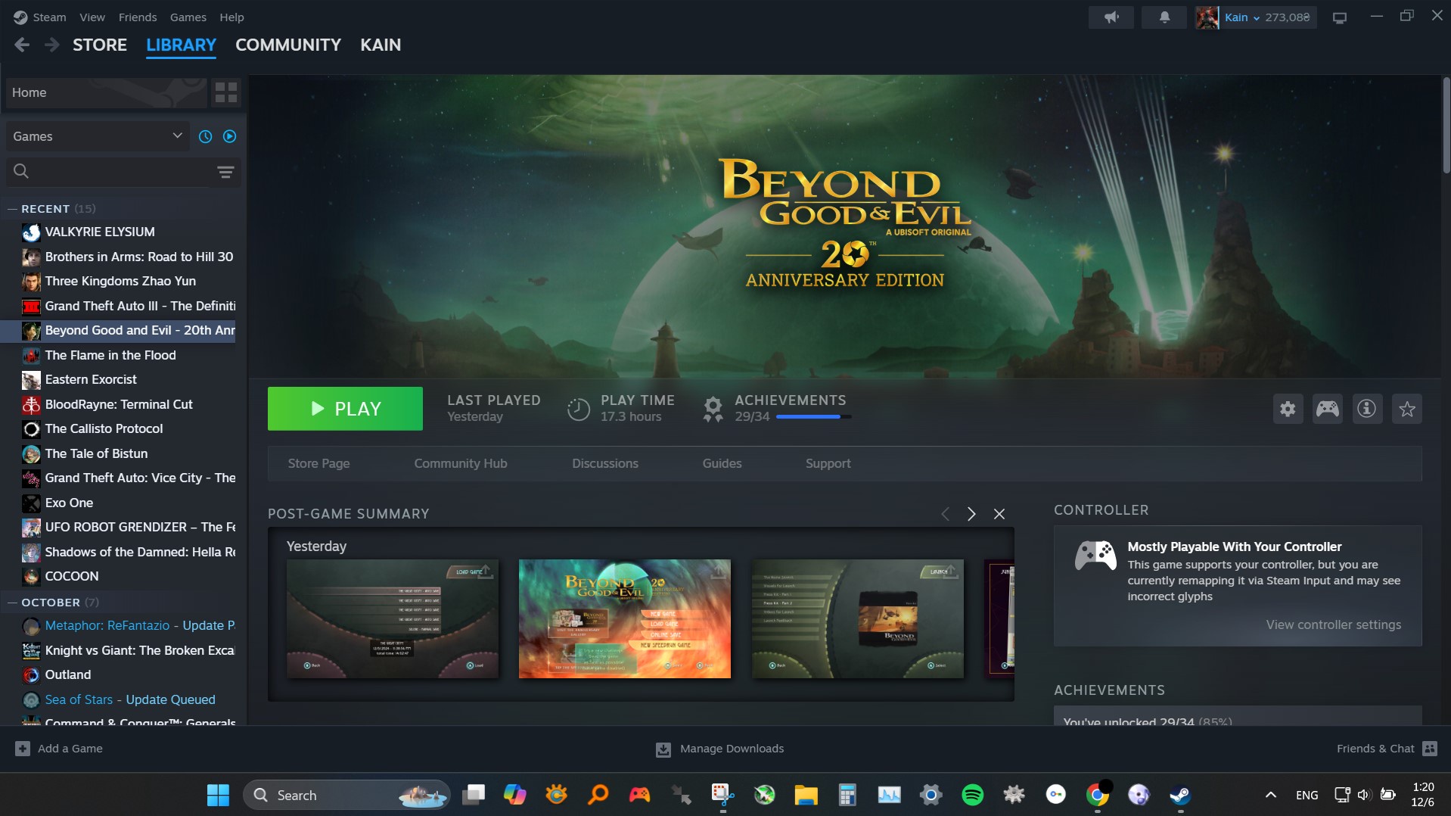Image resolution: width=1451 pixels, height=816 pixels.
Task: Show game info icon
Action: (1367, 409)
